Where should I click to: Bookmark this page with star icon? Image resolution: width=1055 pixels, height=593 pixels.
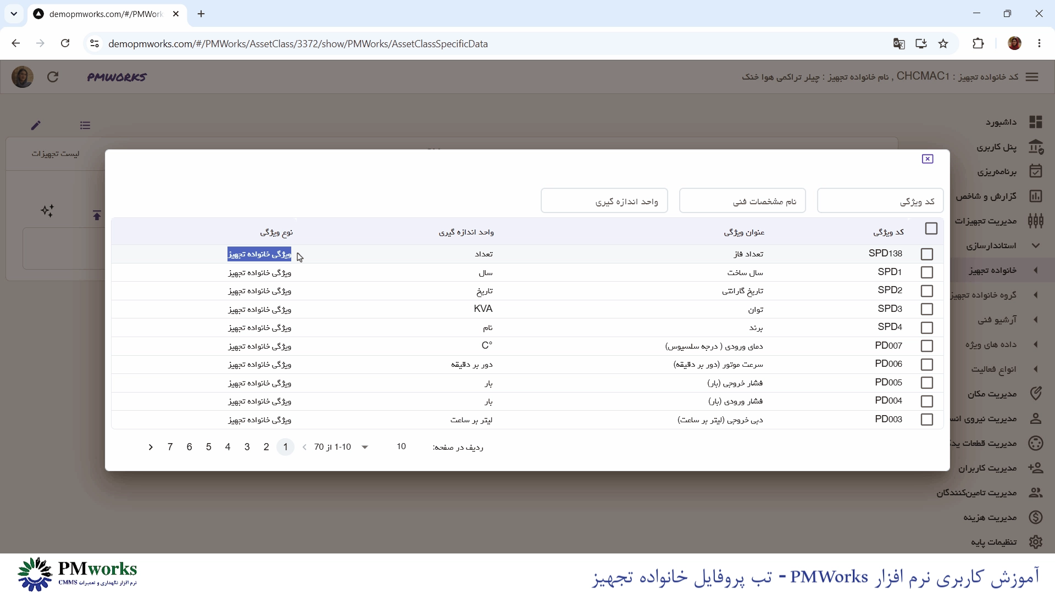point(943,44)
